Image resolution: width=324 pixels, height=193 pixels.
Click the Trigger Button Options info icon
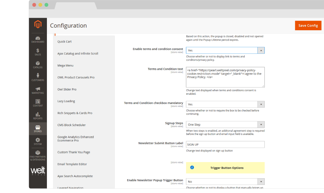click(x=192, y=167)
